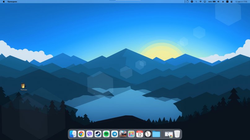
Task: Open the Apple logo menu
Action: [x=4, y=2]
